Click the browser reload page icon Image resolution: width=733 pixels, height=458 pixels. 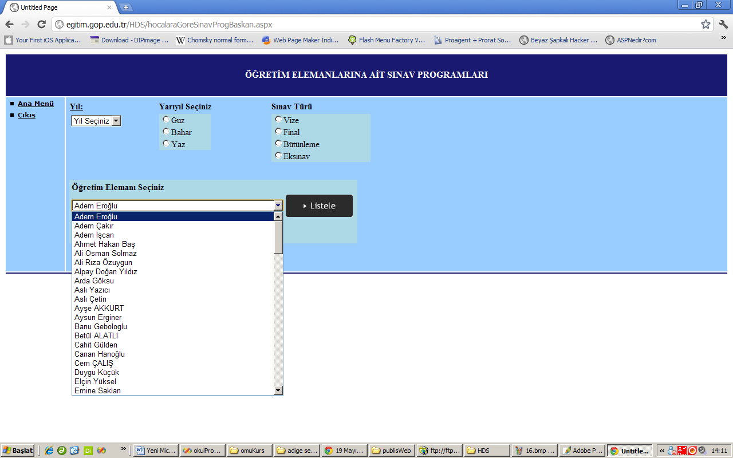point(41,24)
